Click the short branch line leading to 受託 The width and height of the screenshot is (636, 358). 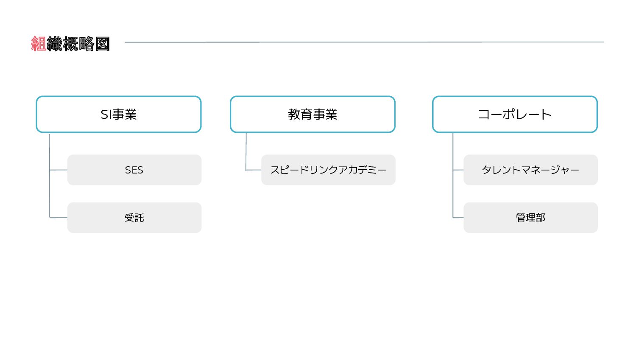click(x=59, y=218)
